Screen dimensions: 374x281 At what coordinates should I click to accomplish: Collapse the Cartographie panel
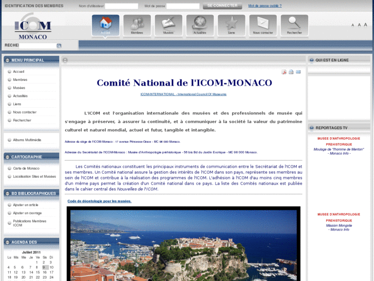[x=7, y=157]
